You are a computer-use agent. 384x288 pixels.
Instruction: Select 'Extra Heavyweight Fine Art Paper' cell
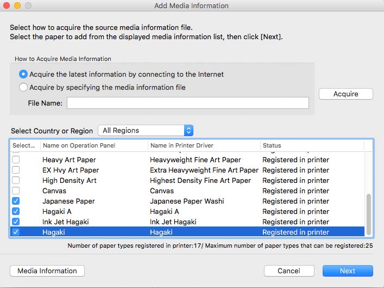204,170
